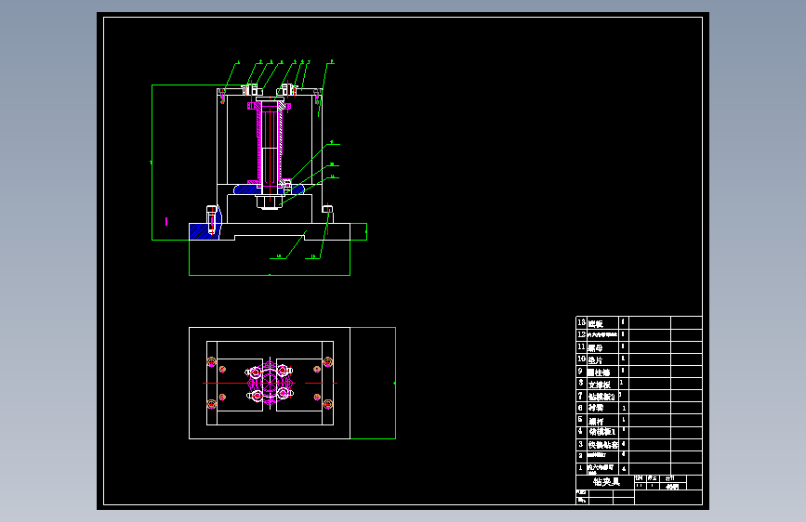
Task: Click the 快换钻套 entry in row 3
Action: pos(603,445)
